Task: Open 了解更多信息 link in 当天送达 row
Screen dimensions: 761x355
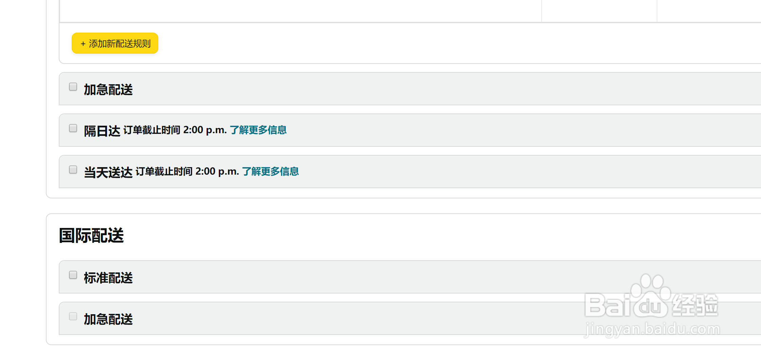Action: coord(270,172)
